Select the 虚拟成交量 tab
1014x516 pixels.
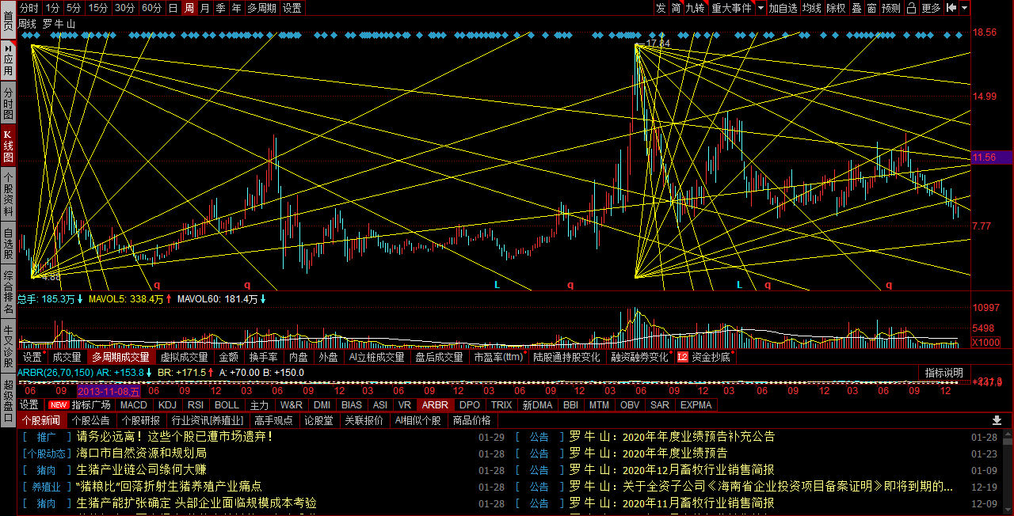pos(184,357)
